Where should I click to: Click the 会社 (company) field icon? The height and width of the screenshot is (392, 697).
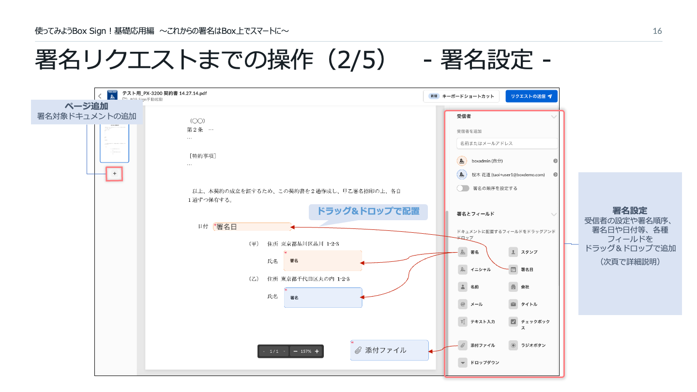[x=514, y=286]
